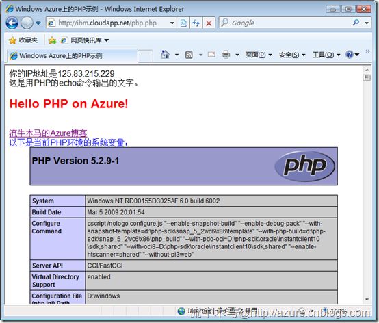Close the Internet Explorer window

[364, 9]
